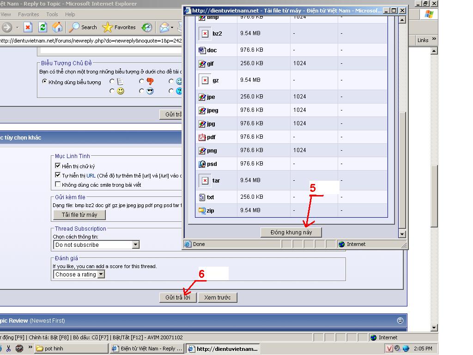Toggle 'Tự hiển thị URL' checkbox

click(58, 175)
